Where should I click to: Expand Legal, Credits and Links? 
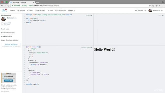point(10,40)
